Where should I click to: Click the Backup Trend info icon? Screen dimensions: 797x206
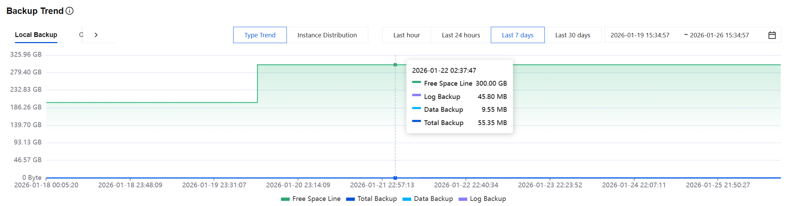70,11
